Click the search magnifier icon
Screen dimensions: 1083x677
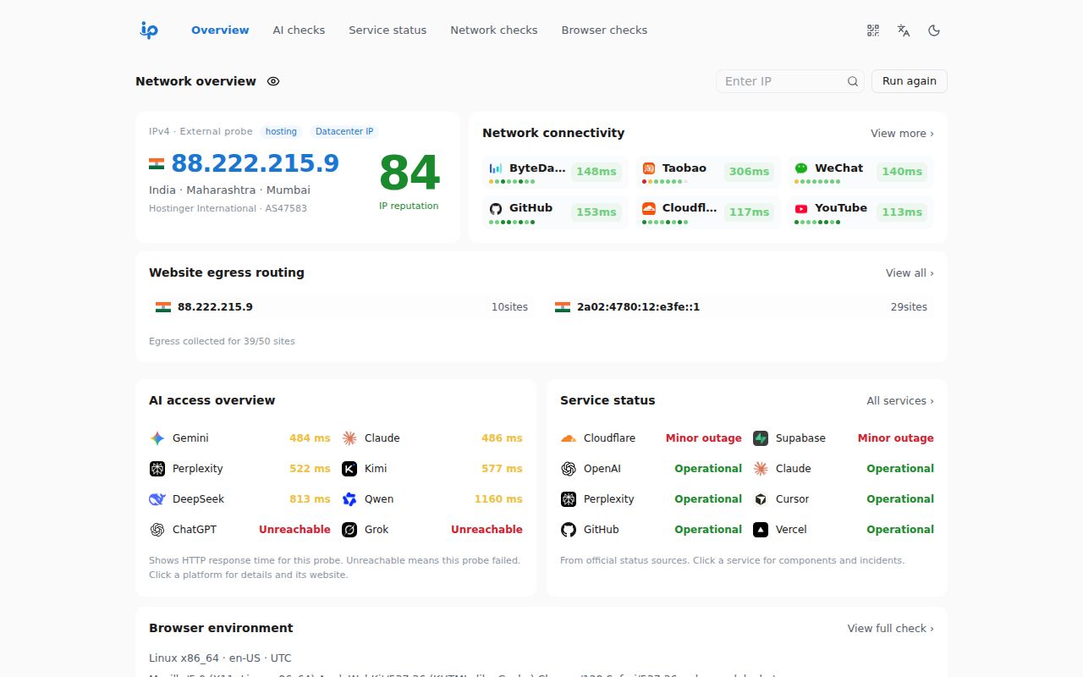853,81
